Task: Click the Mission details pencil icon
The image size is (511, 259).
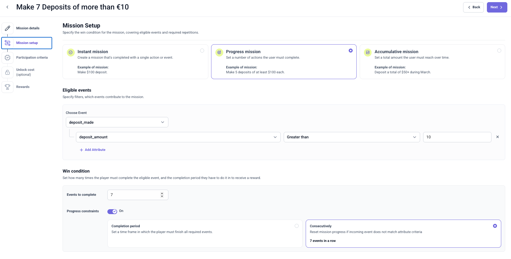Action: pos(8,28)
